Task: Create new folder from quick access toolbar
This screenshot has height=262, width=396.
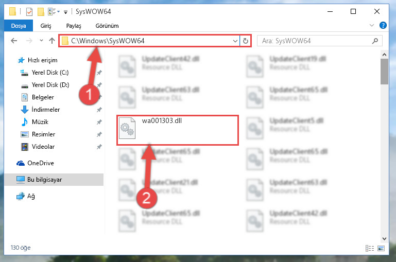Action: tap(41, 12)
